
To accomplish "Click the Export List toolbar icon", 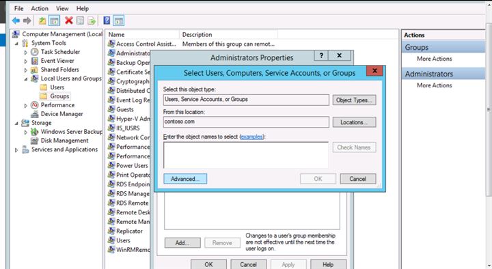I will 92,21.
